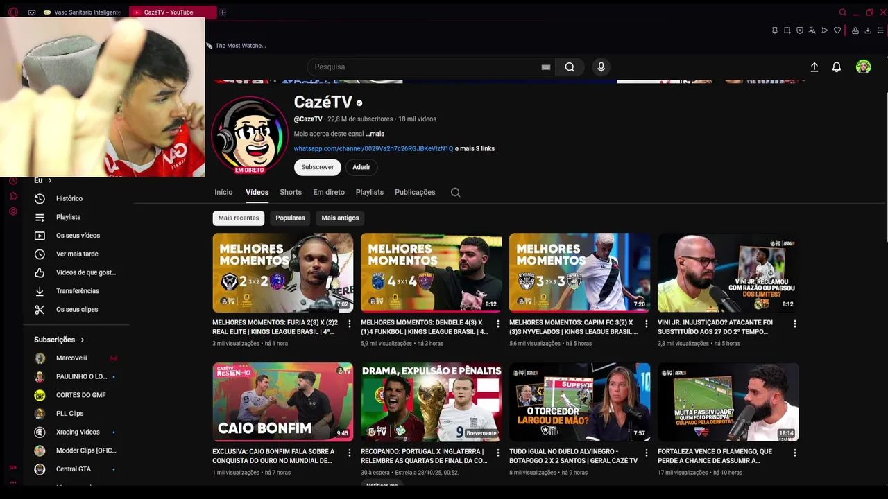Open the Opera flow send icon
888x499 pixels.
(x=825, y=30)
